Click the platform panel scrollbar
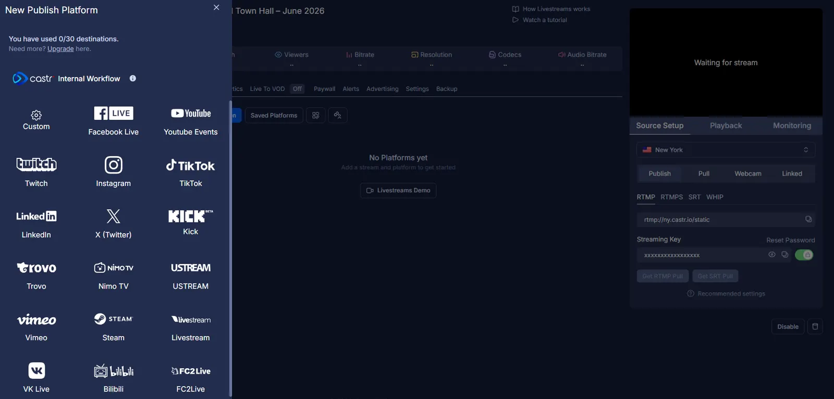Image resolution: width=834 pixels, height=399 pixels. point(230,247)
